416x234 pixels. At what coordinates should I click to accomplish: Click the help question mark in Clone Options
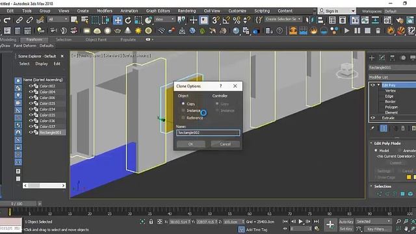coord(221,86)
